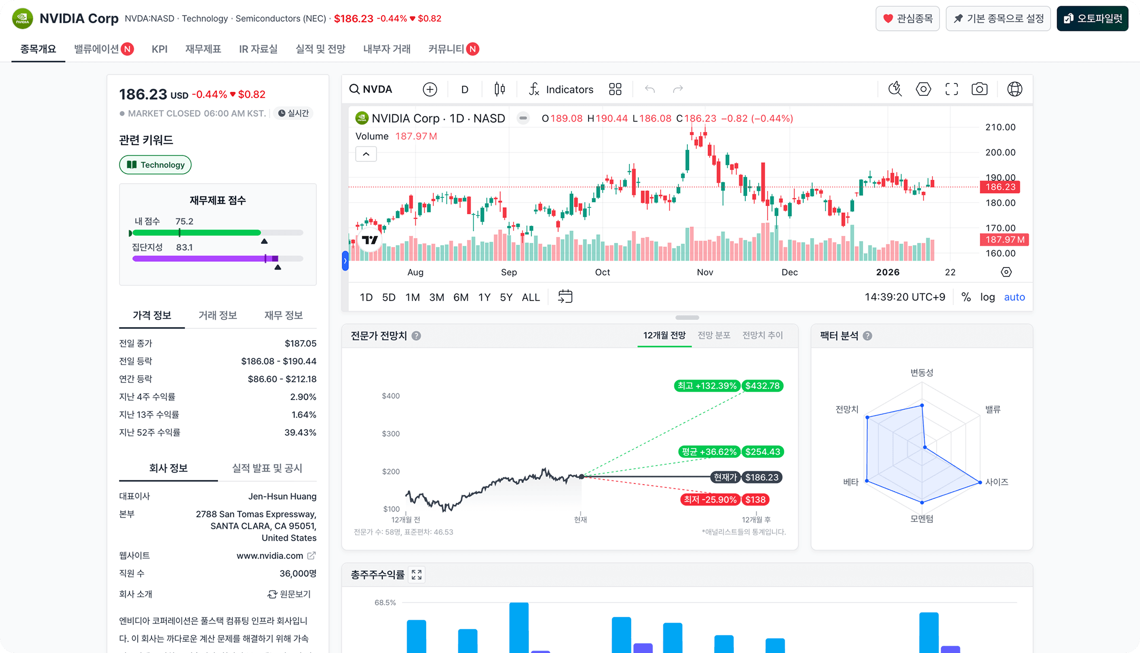Open help icon next to 전문가 전망치
1140x653 pixels.
point(416,336)
